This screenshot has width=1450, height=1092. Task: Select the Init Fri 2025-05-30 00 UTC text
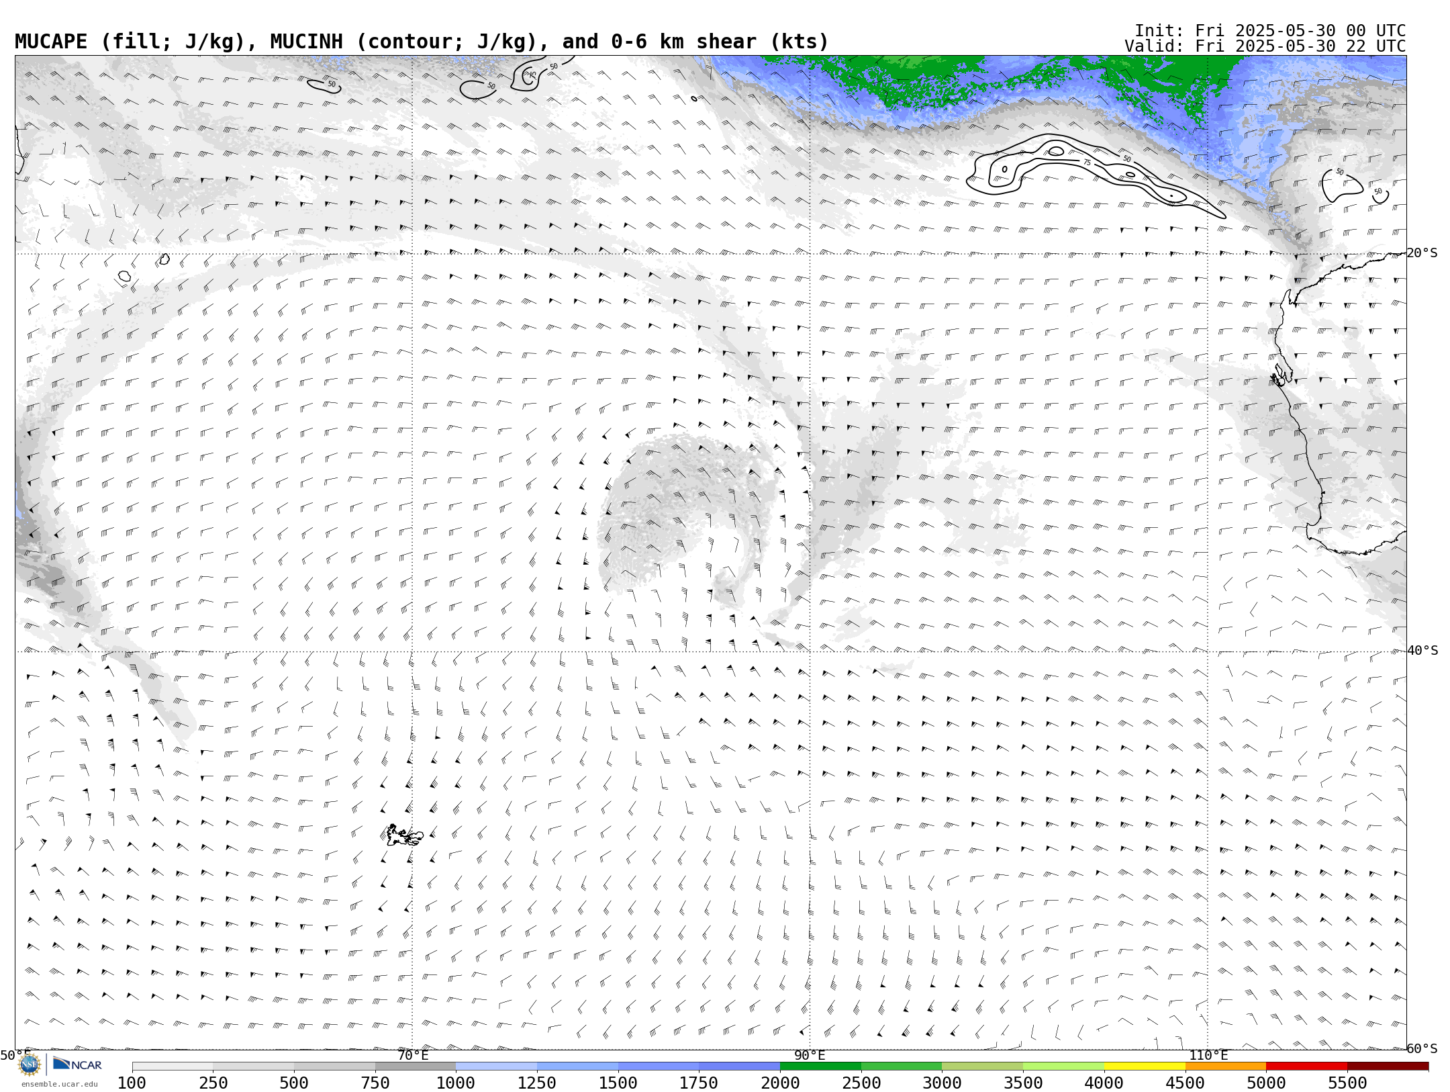point(1270,31)
